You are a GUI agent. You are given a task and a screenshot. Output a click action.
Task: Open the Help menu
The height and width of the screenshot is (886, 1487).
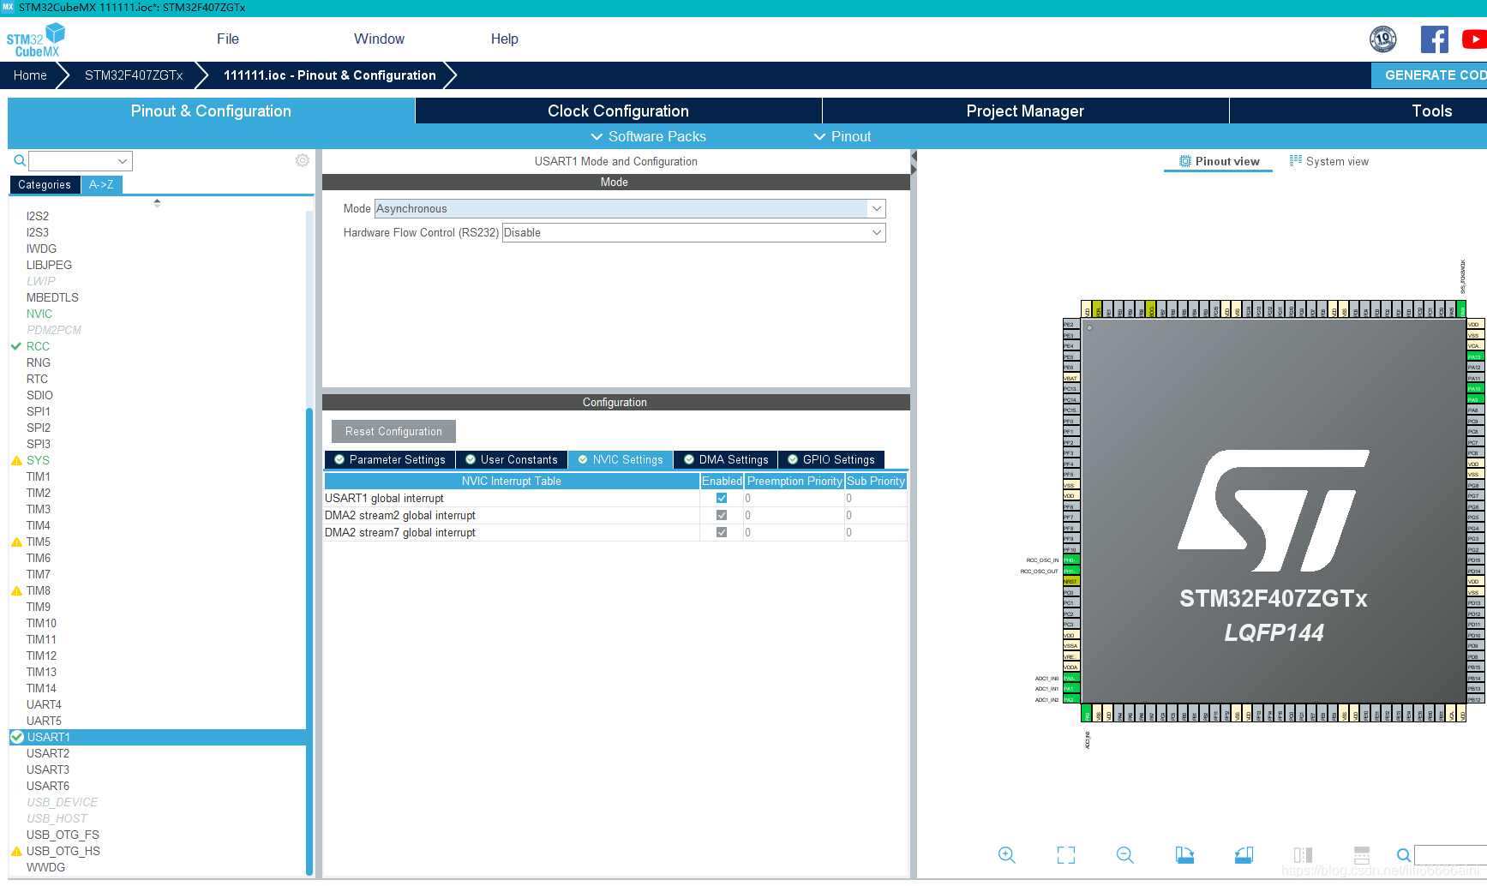click(505, 39)
